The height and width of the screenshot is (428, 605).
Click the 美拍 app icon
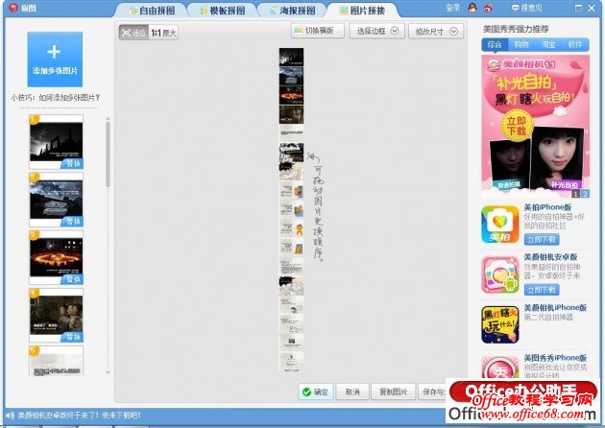coord(500,224)
